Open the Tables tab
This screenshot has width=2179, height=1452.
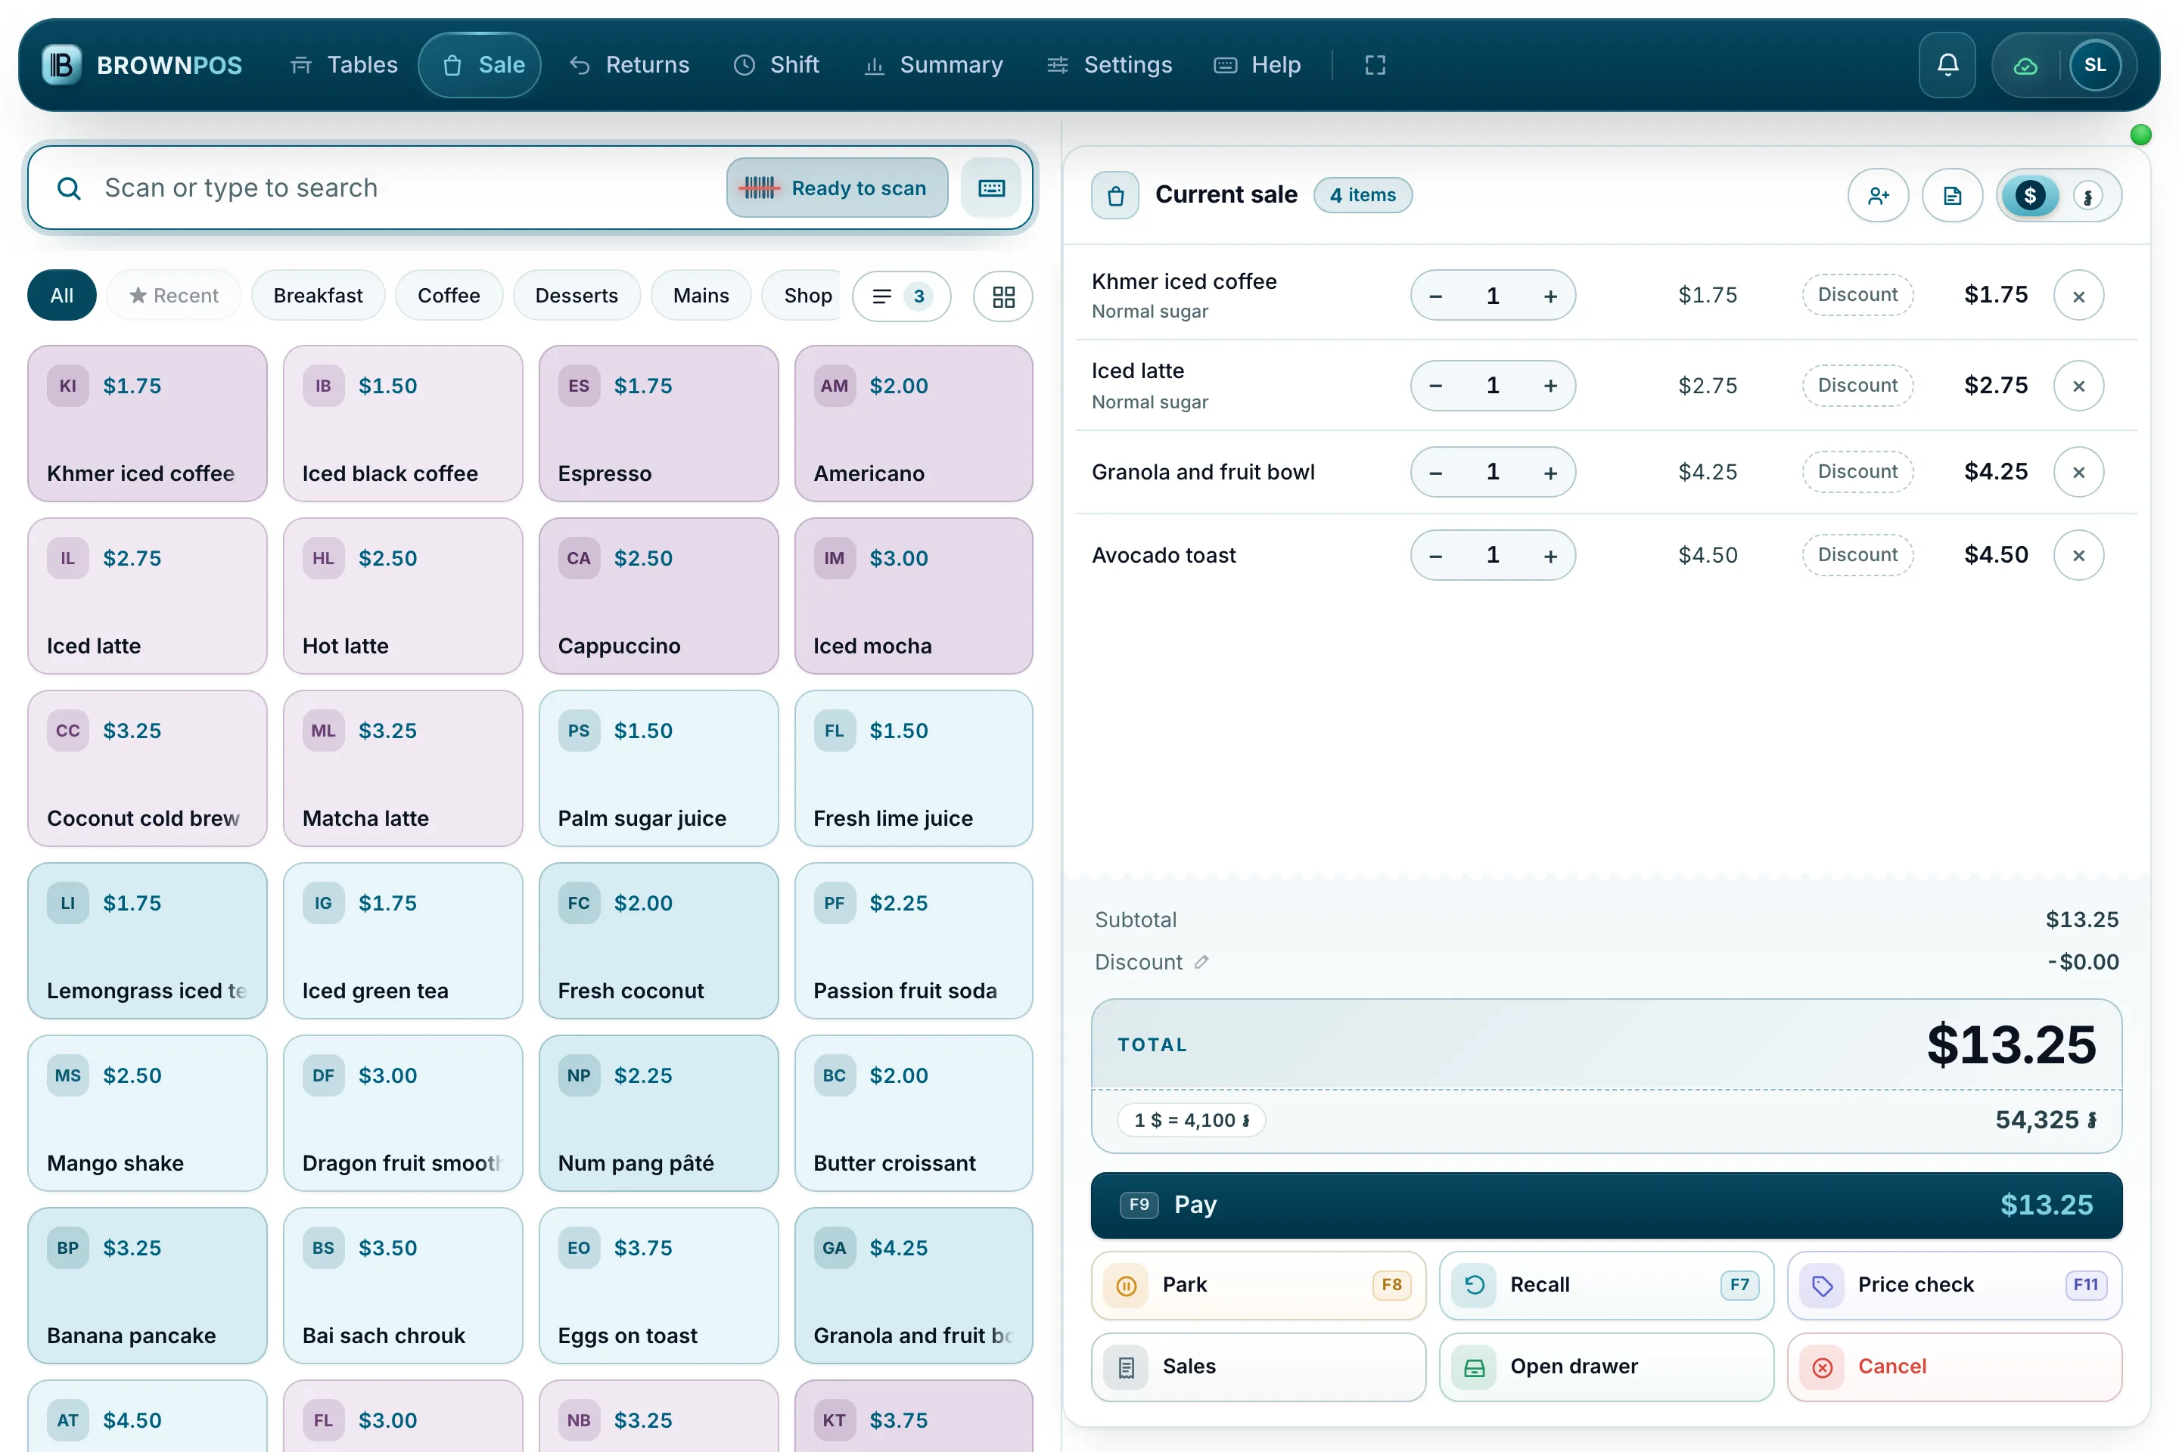(343, 65)
